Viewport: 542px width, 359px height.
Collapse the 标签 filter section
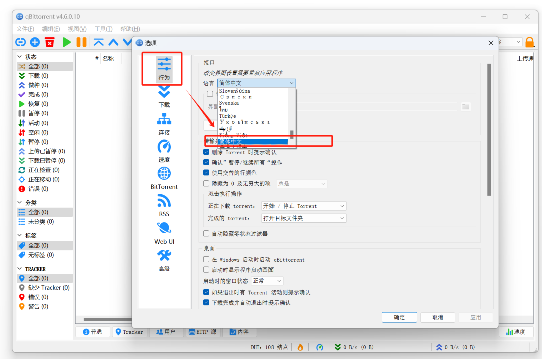click(20, 235)
